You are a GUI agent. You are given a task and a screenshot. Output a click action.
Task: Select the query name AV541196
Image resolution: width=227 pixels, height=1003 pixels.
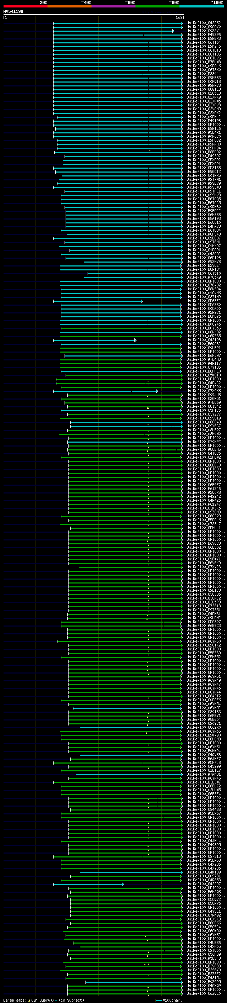click(13, 11)
